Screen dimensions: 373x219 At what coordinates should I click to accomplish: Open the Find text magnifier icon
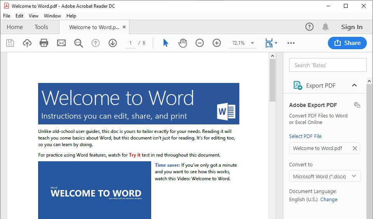[78, 43]
